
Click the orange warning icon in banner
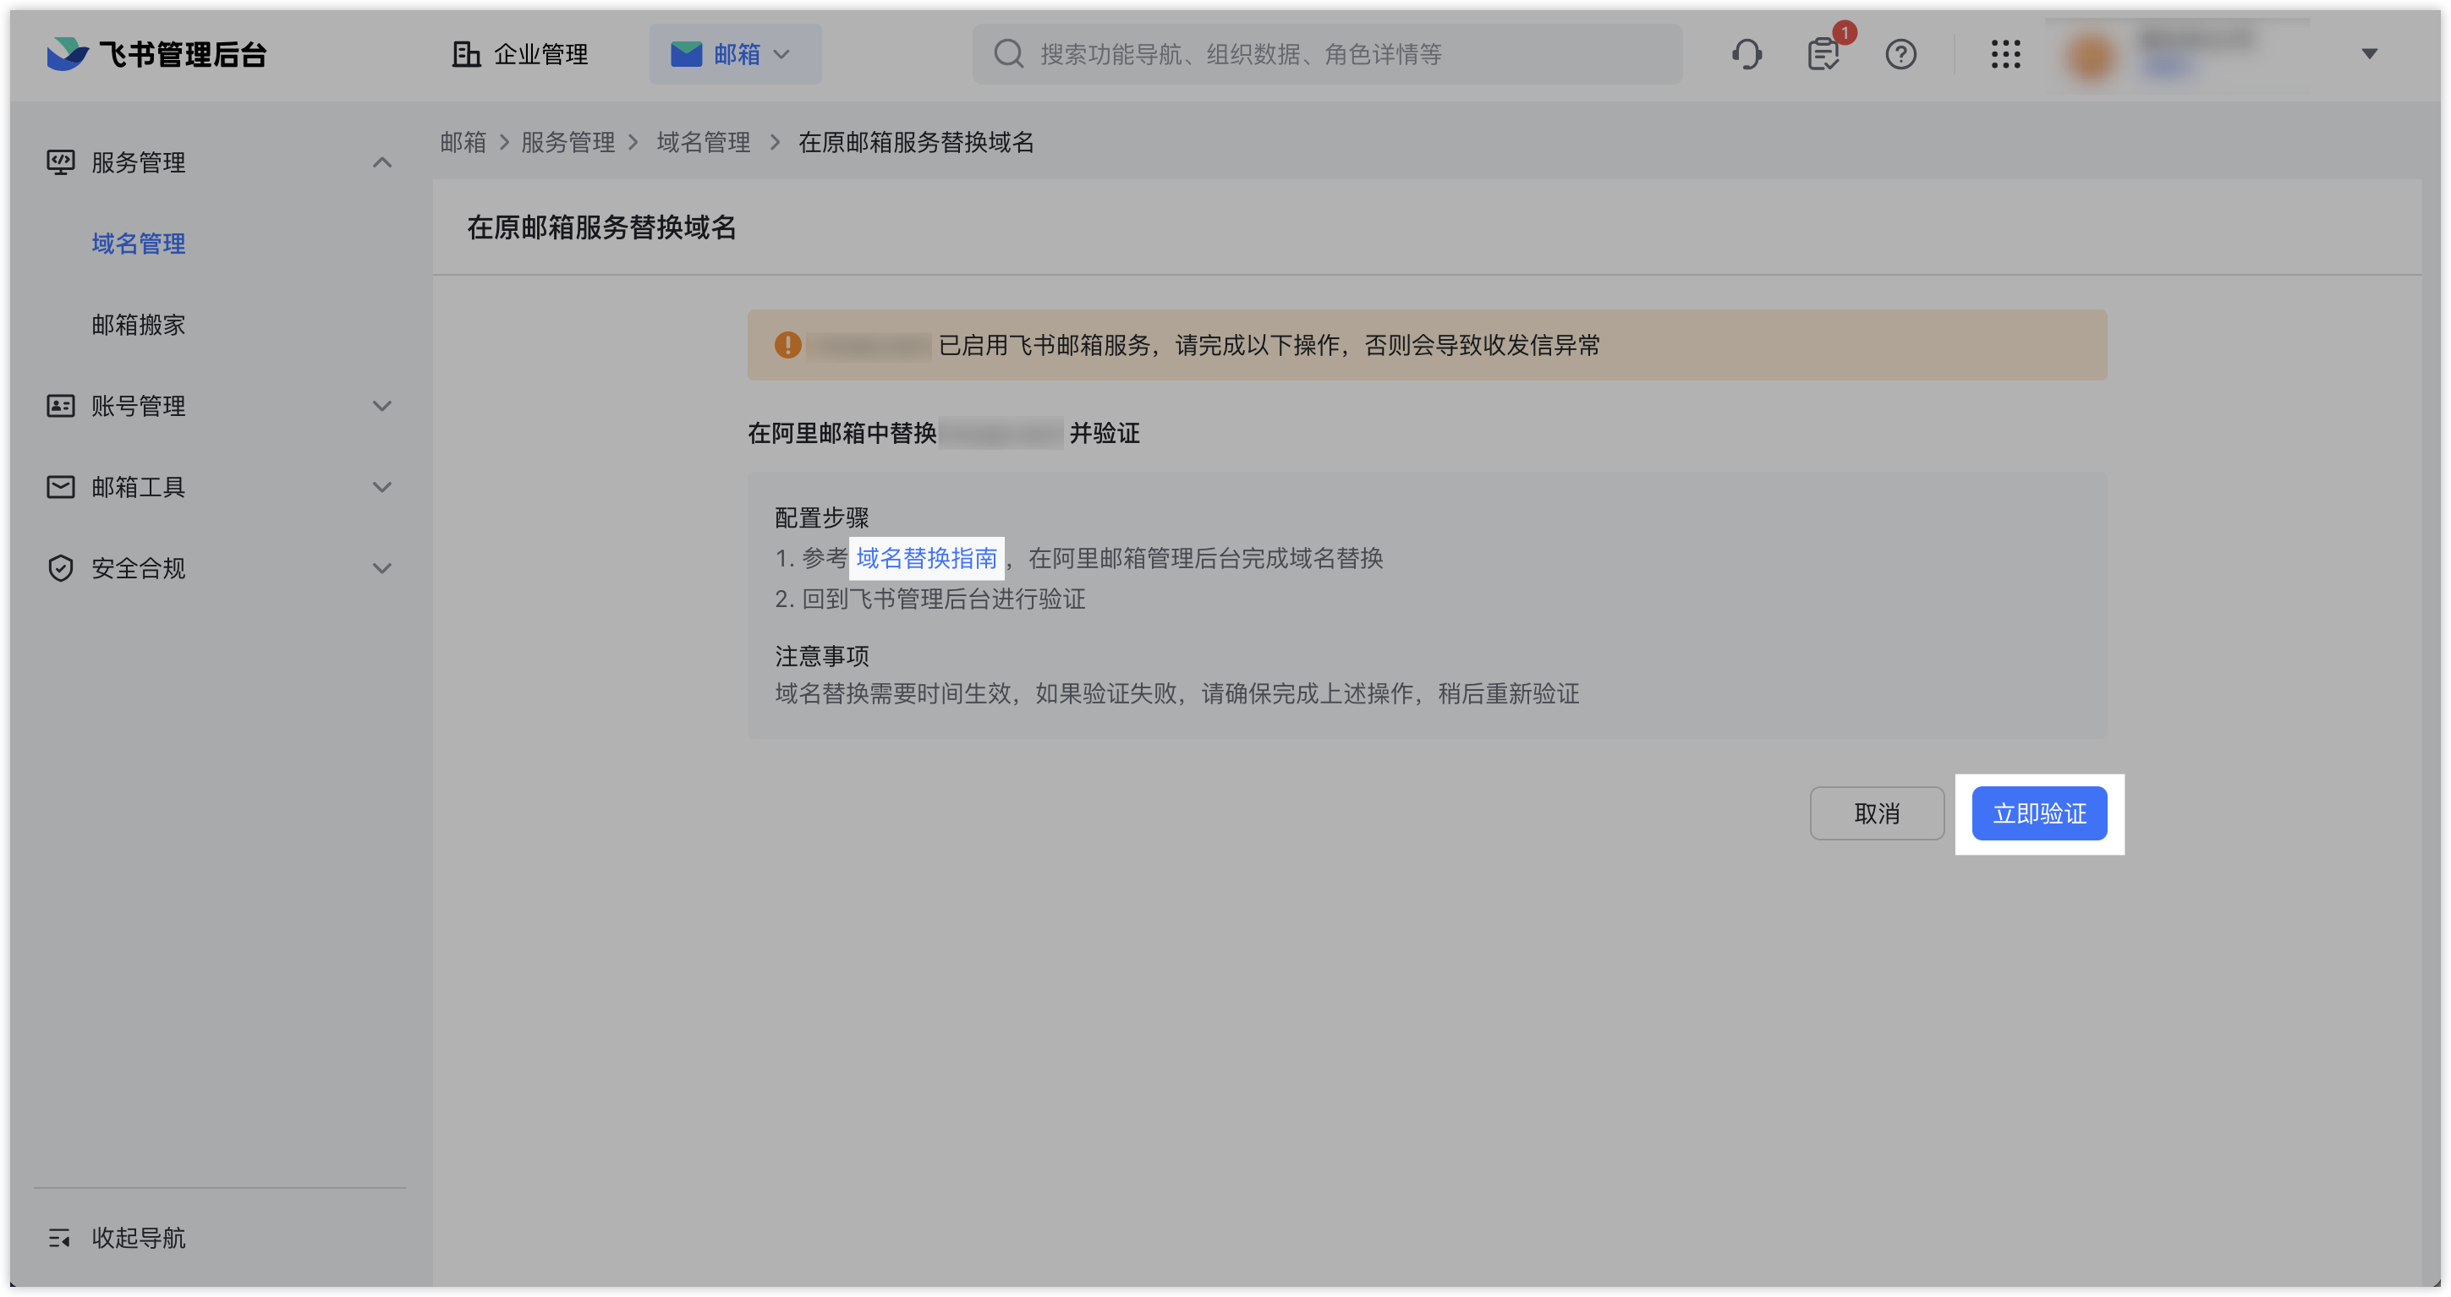point(788,344)
